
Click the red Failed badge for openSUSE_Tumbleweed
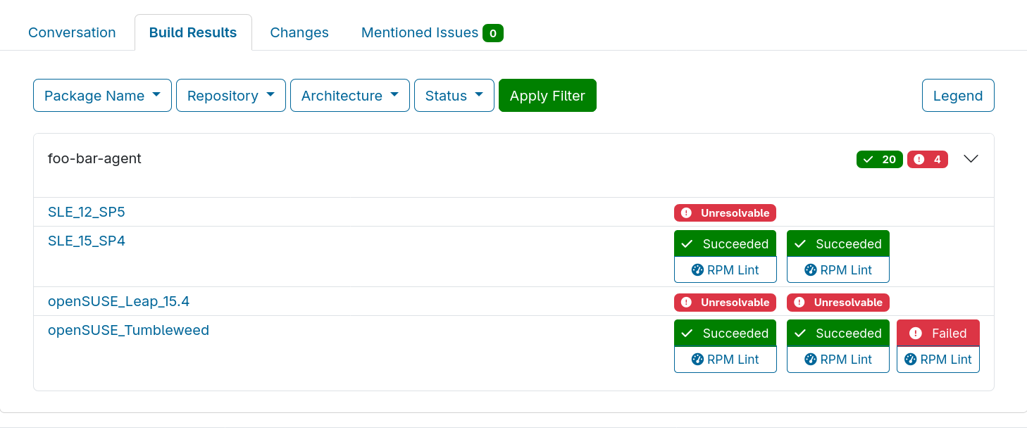click(x=938, y=334)
